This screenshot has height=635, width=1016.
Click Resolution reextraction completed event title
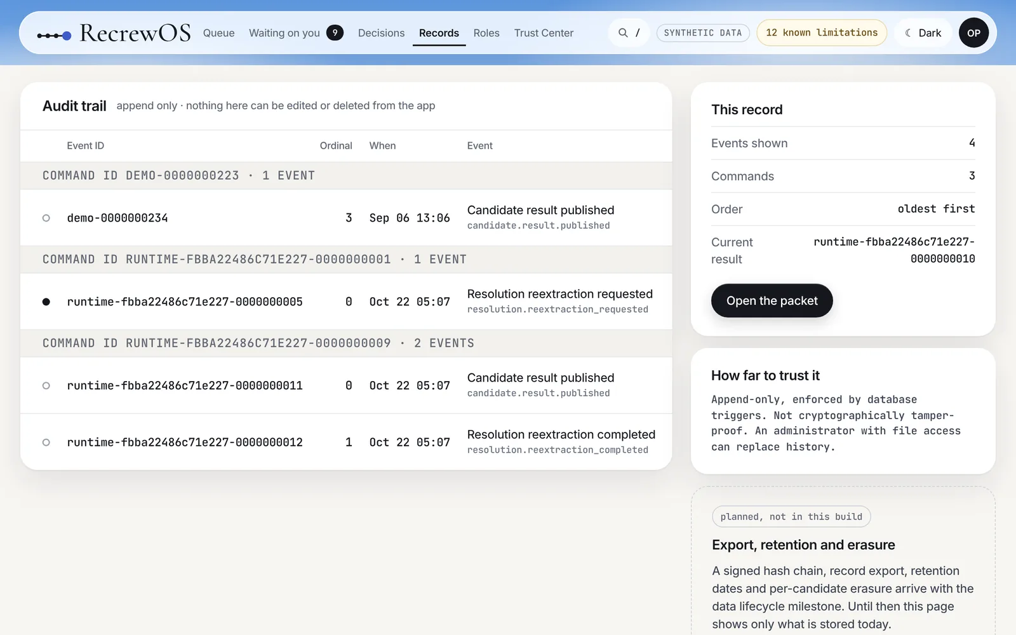(x=561, y=434)
